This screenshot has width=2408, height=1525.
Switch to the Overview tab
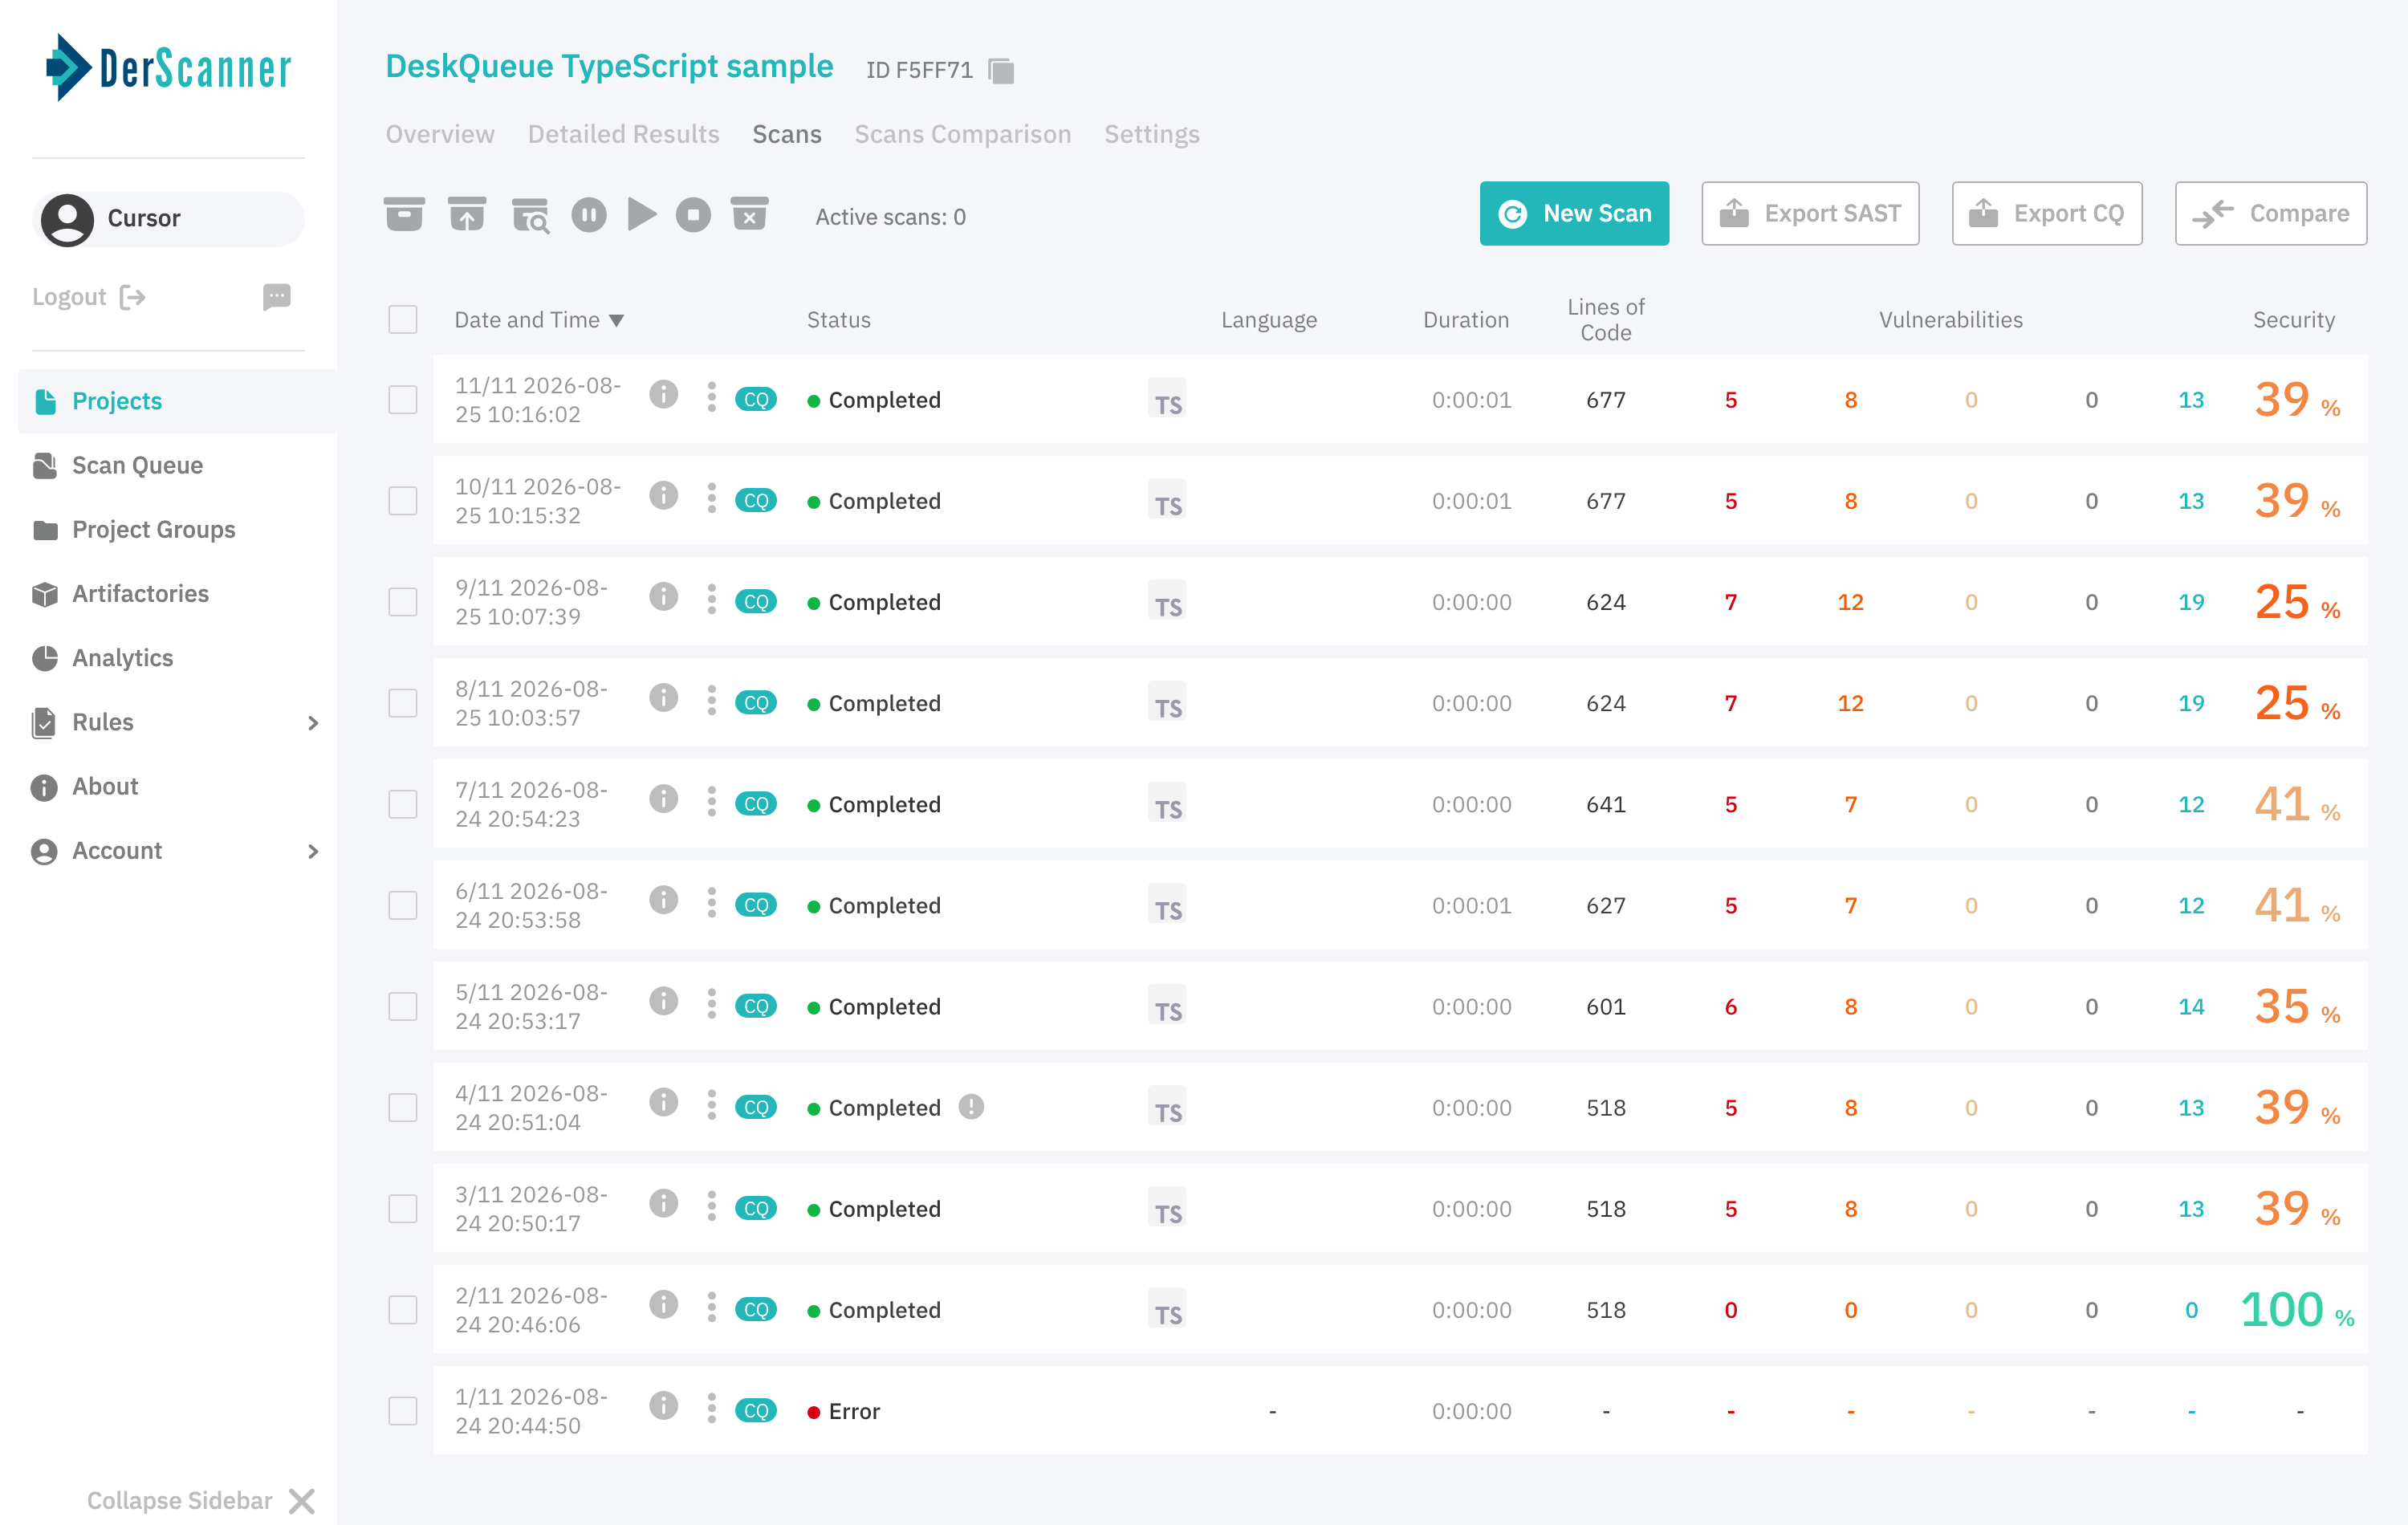point(440,134)
